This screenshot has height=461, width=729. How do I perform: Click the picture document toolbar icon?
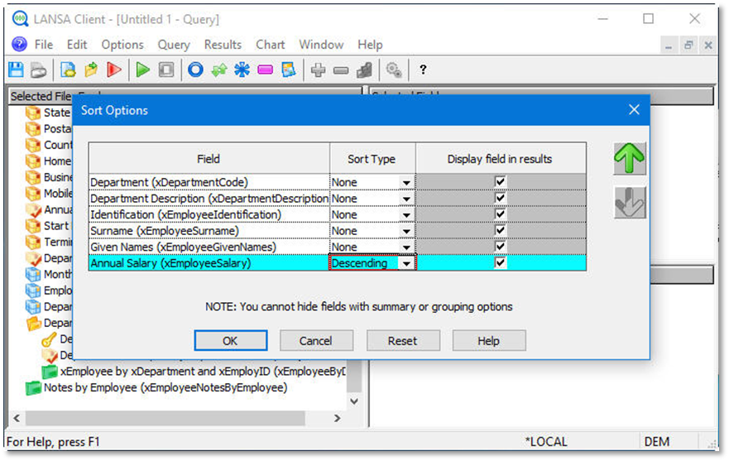(x=288, y=70)
